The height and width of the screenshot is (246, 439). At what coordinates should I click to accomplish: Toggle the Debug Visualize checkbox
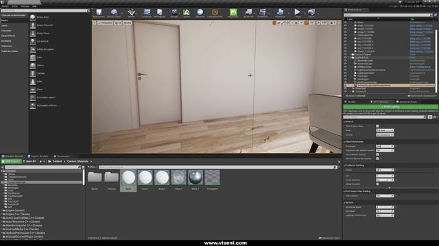[377, 184]
